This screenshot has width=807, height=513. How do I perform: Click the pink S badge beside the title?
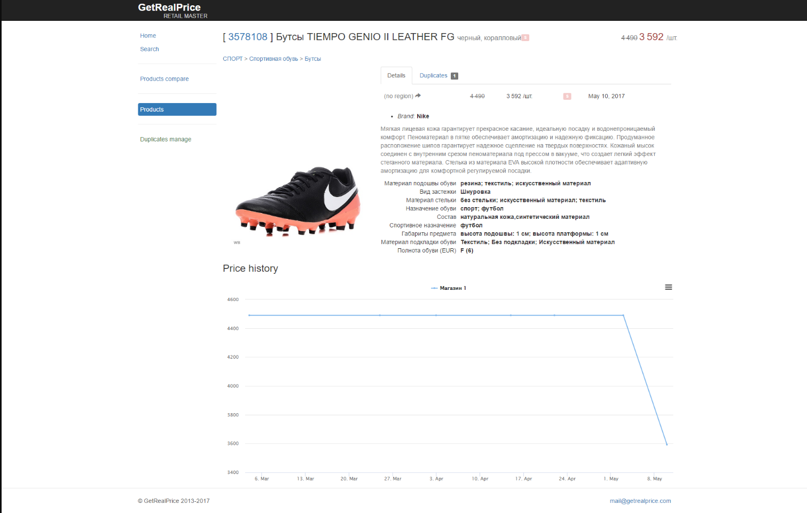(x=526, y=38)
